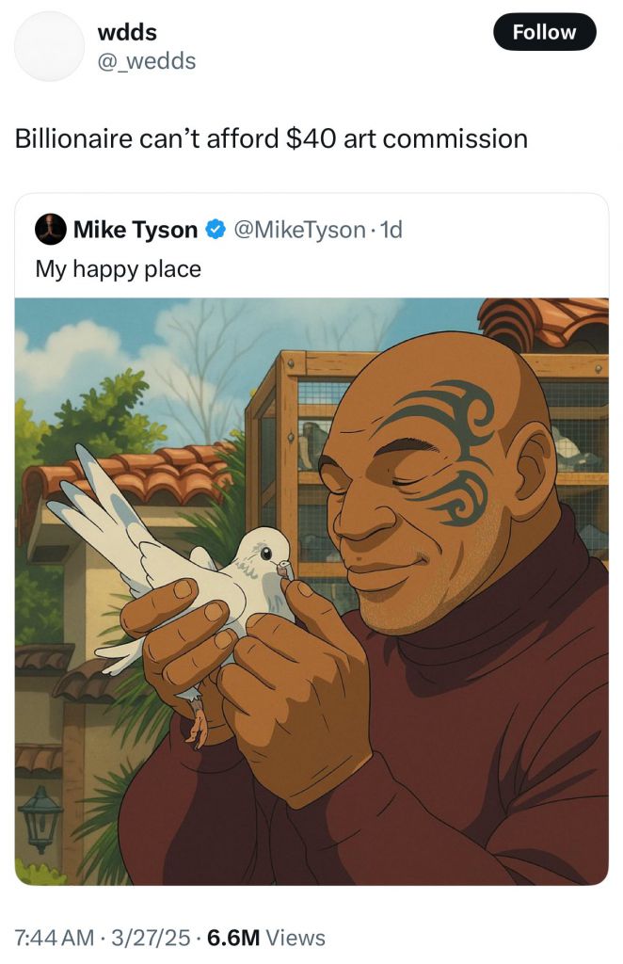This screenshot has width=623, height=964.
Task: Click the "My happy place" text
Action: pyautogui.click(x=119, y=269)
